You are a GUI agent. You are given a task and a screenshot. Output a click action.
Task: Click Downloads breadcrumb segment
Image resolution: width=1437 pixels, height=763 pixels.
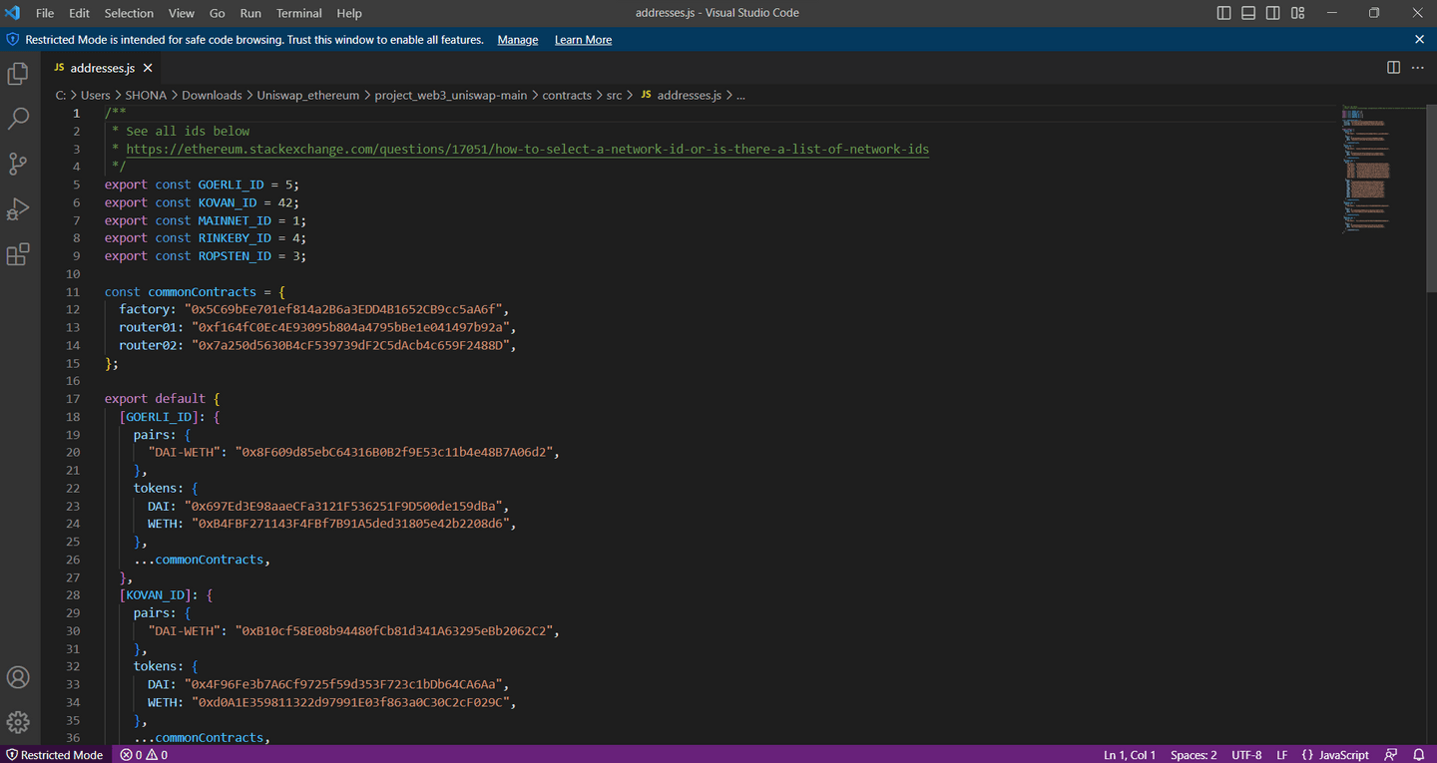click(212, 95)
